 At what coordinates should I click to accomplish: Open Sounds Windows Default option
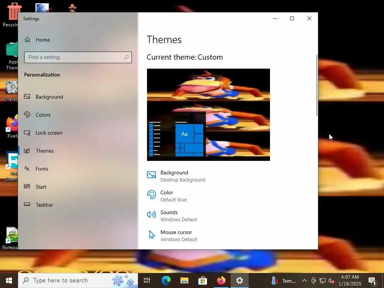click(172, 216)
